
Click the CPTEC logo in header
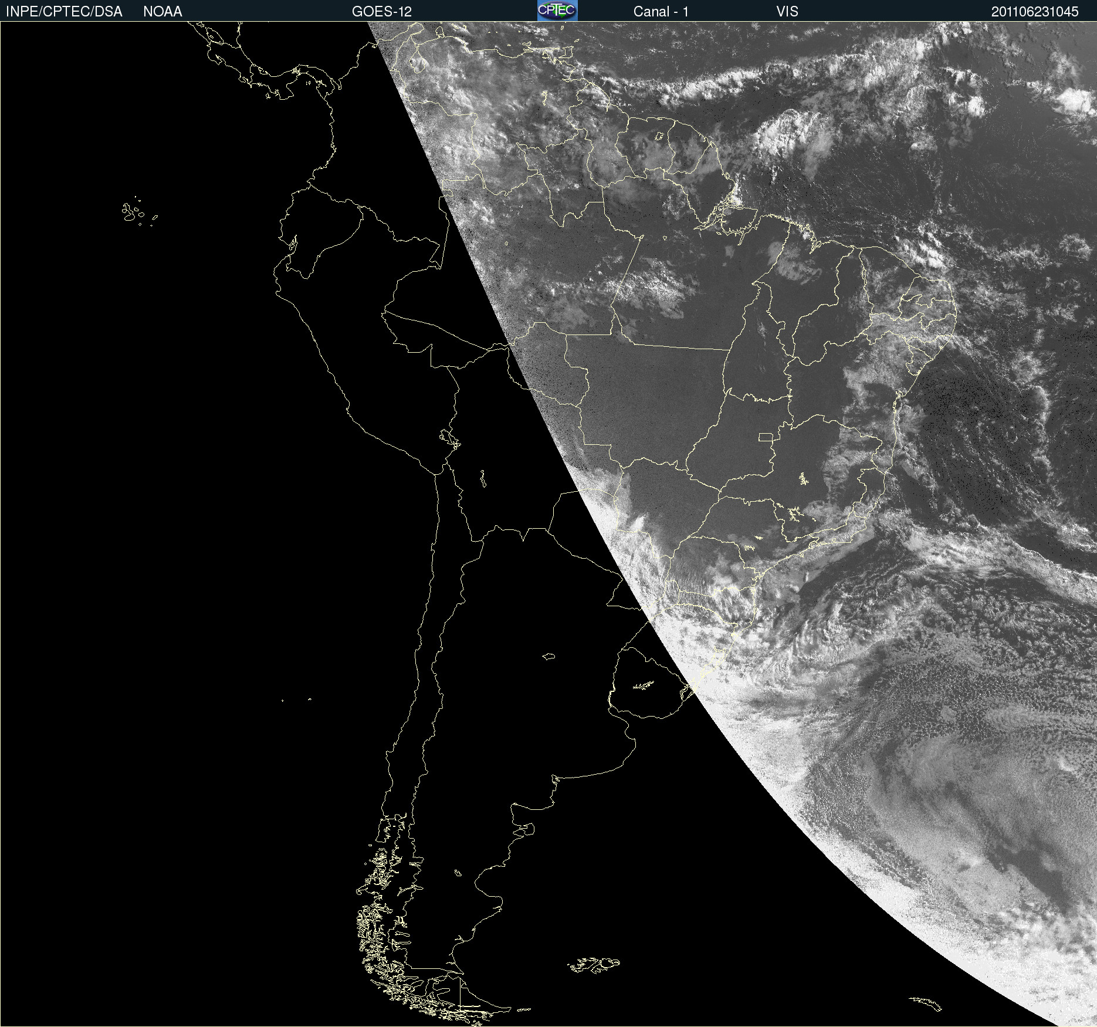click(557, 11)
